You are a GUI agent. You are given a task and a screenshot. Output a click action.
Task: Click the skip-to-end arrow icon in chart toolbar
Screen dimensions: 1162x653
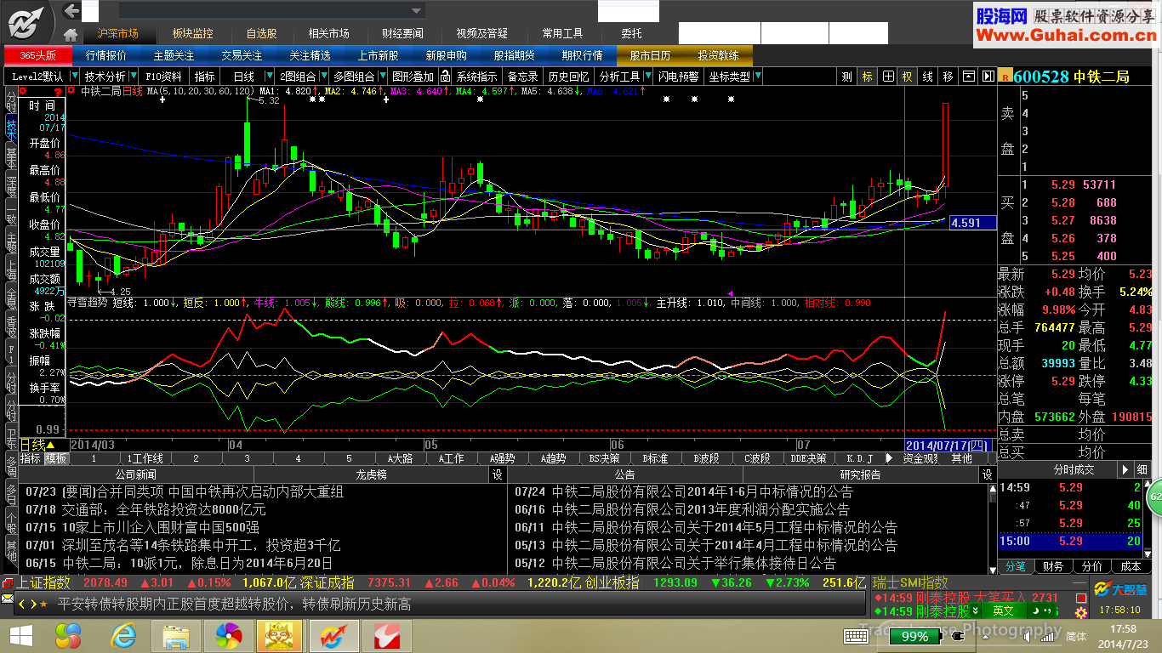987,77
